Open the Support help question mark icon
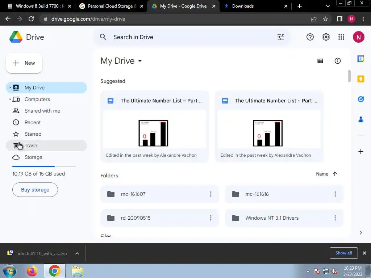This screenshot has height=278, width=371. click(x=310, y=37)
